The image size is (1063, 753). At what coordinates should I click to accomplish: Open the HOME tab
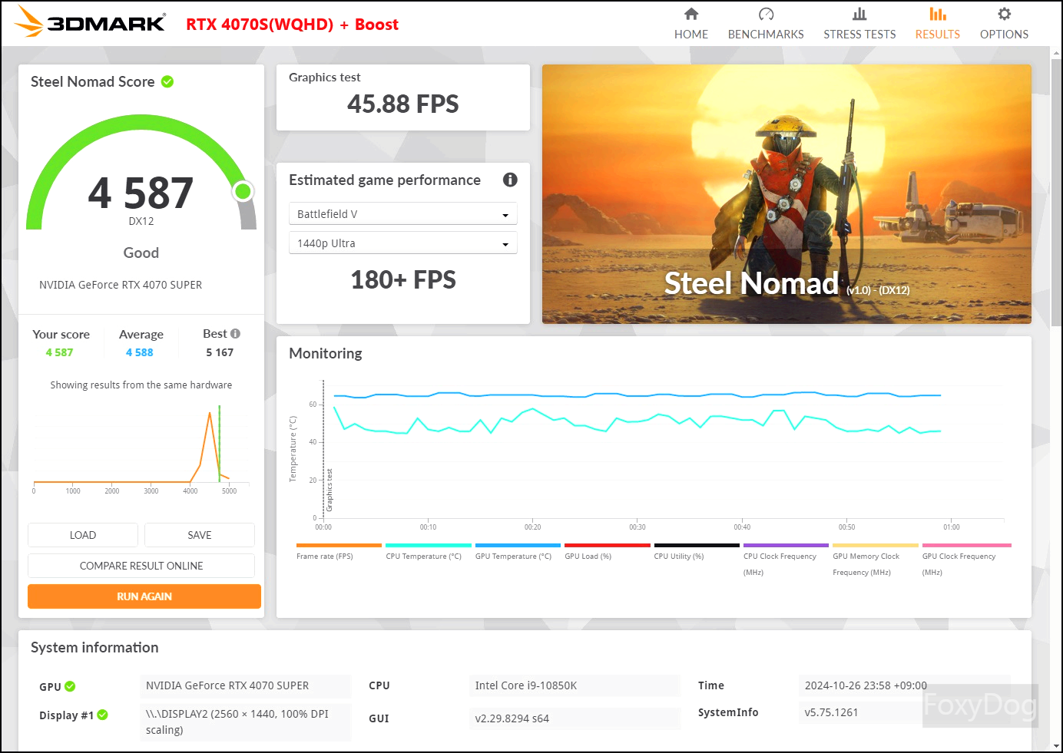[691, 35]
